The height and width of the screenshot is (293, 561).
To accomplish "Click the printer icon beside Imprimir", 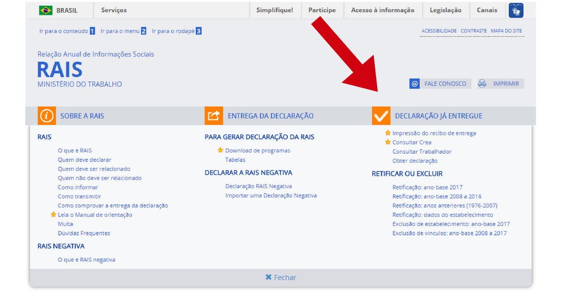I will click(x=482, y=84).
